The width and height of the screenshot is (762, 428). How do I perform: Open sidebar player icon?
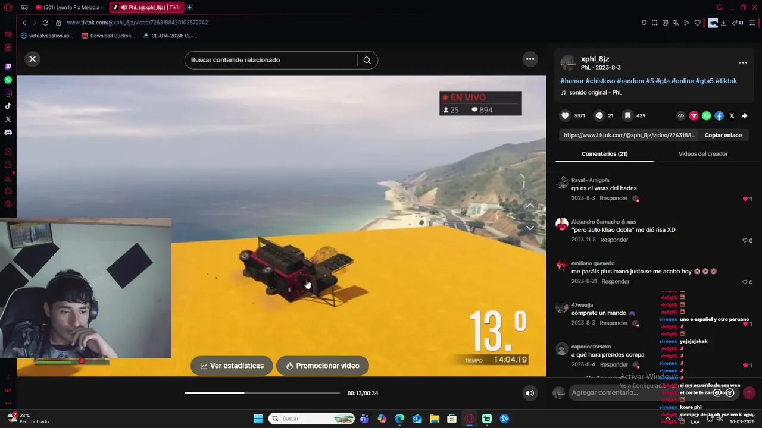pyautogui.click(x=8, y=152)
